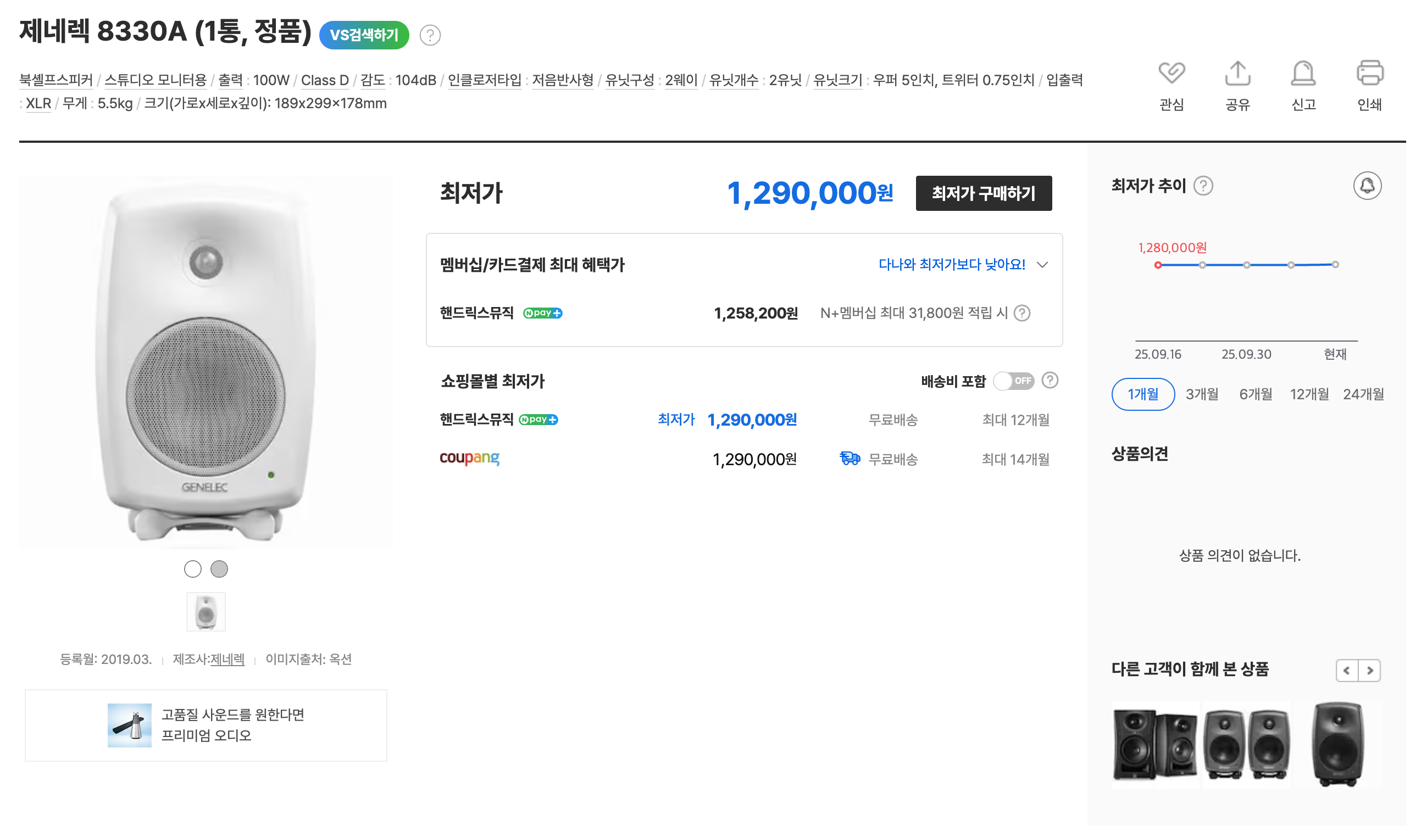Click the 최저가 구매하기 button
The height and width of the screenshot is (826, 1410).
tap(983, 193)
